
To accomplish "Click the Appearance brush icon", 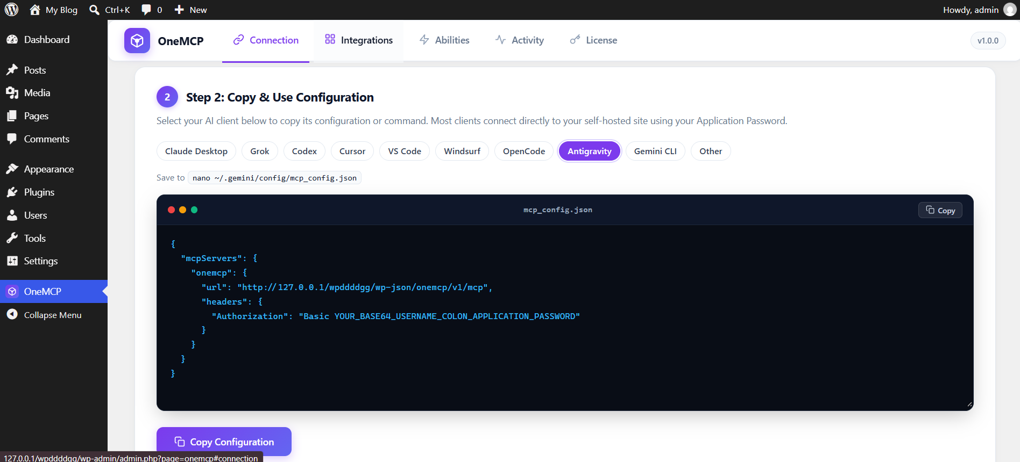I will coord(12,169).
